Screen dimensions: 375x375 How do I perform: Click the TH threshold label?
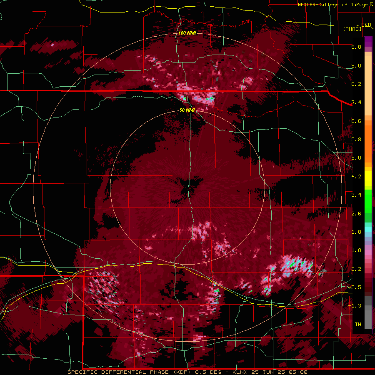click(x=358, y=325)
